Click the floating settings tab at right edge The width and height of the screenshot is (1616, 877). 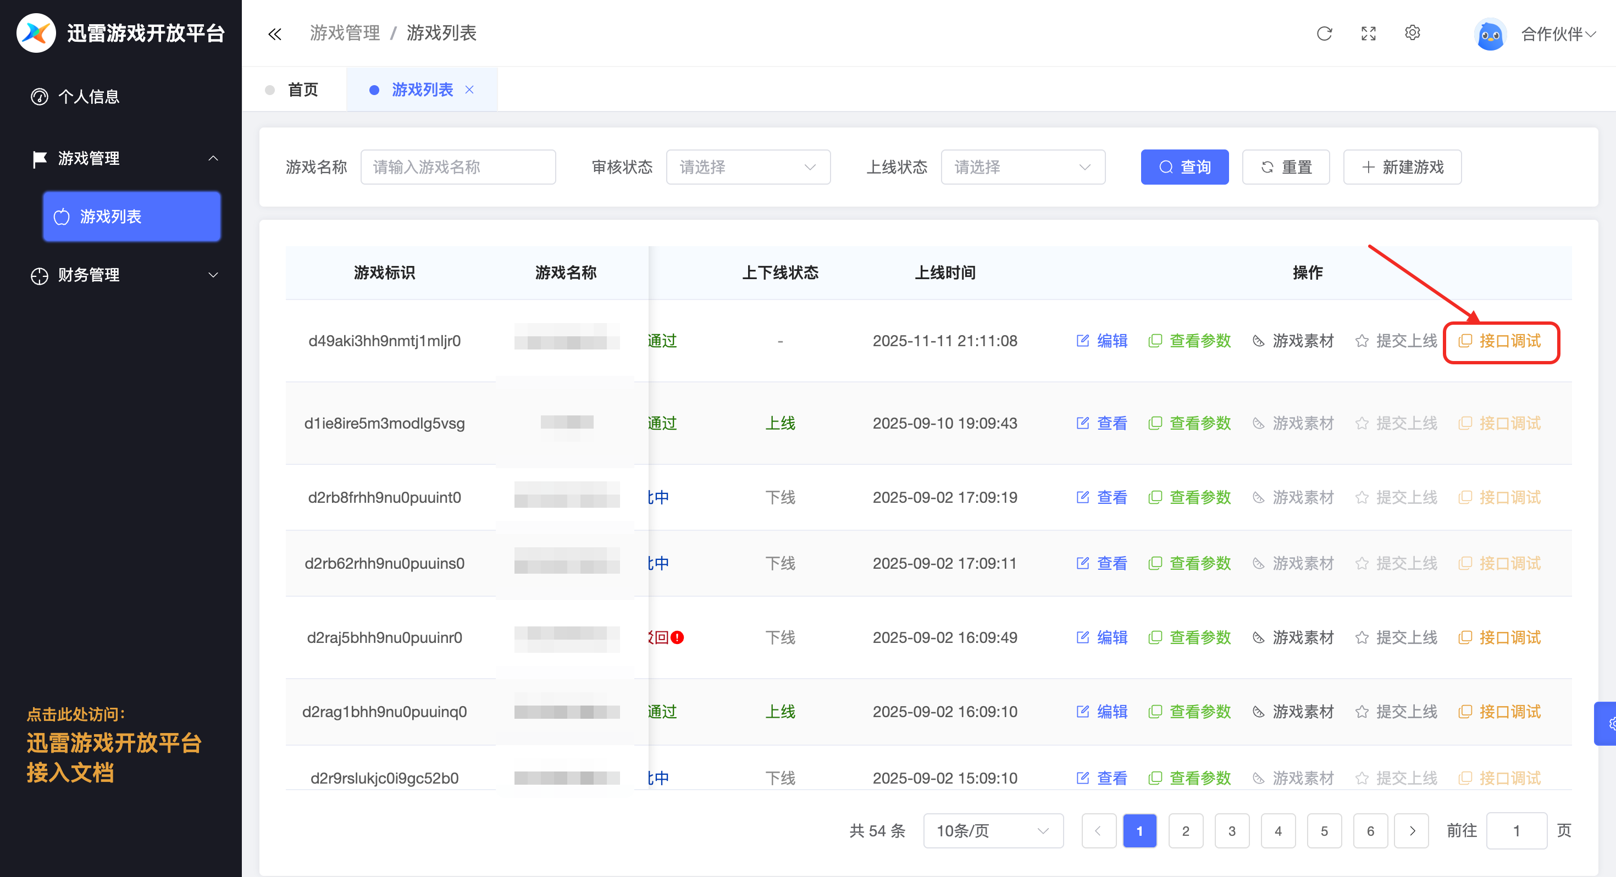(1607, 723)
